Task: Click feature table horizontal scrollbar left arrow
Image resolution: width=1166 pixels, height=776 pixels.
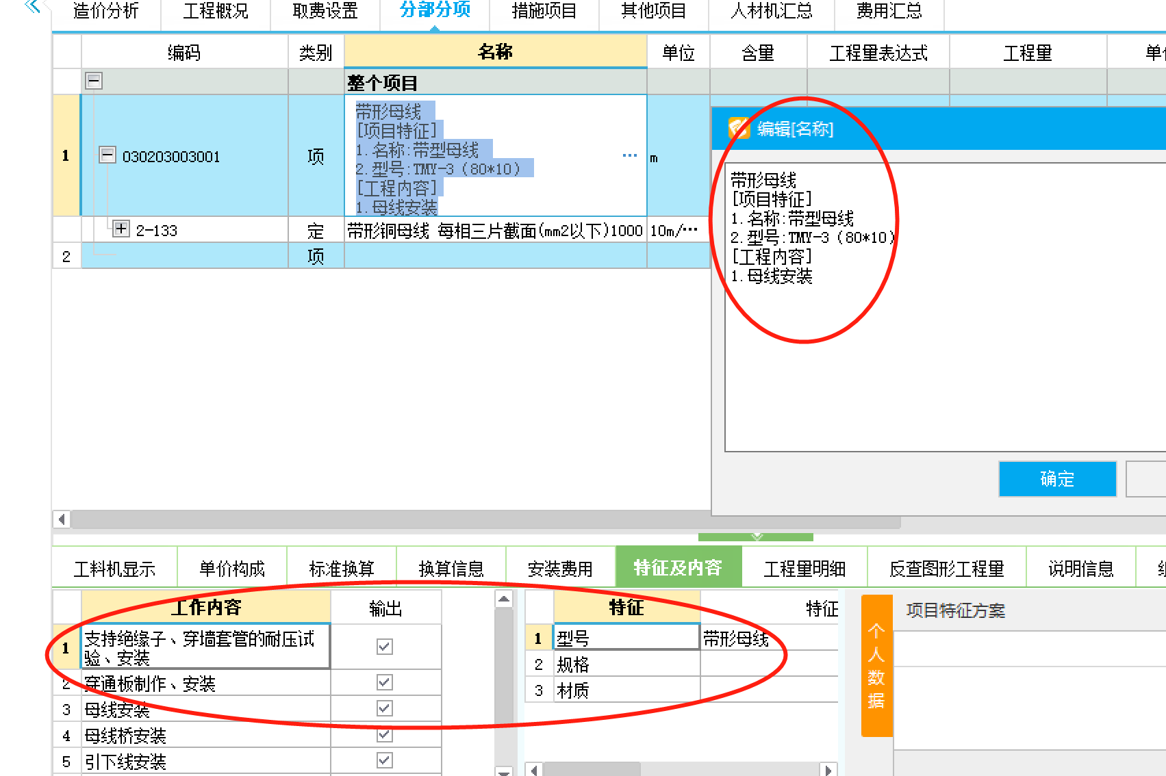Action: pos(534,769)
